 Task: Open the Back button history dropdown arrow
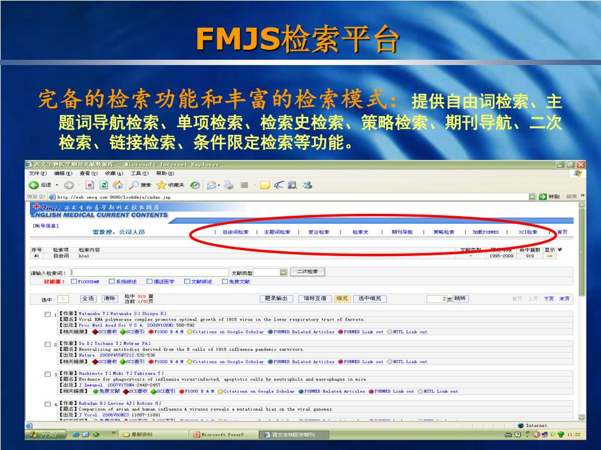[57, 185]
